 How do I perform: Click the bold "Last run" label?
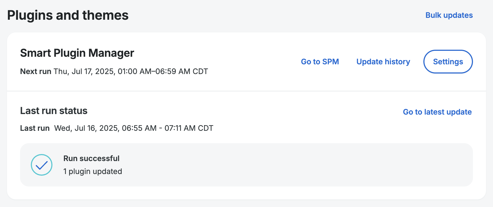(35, 128)
